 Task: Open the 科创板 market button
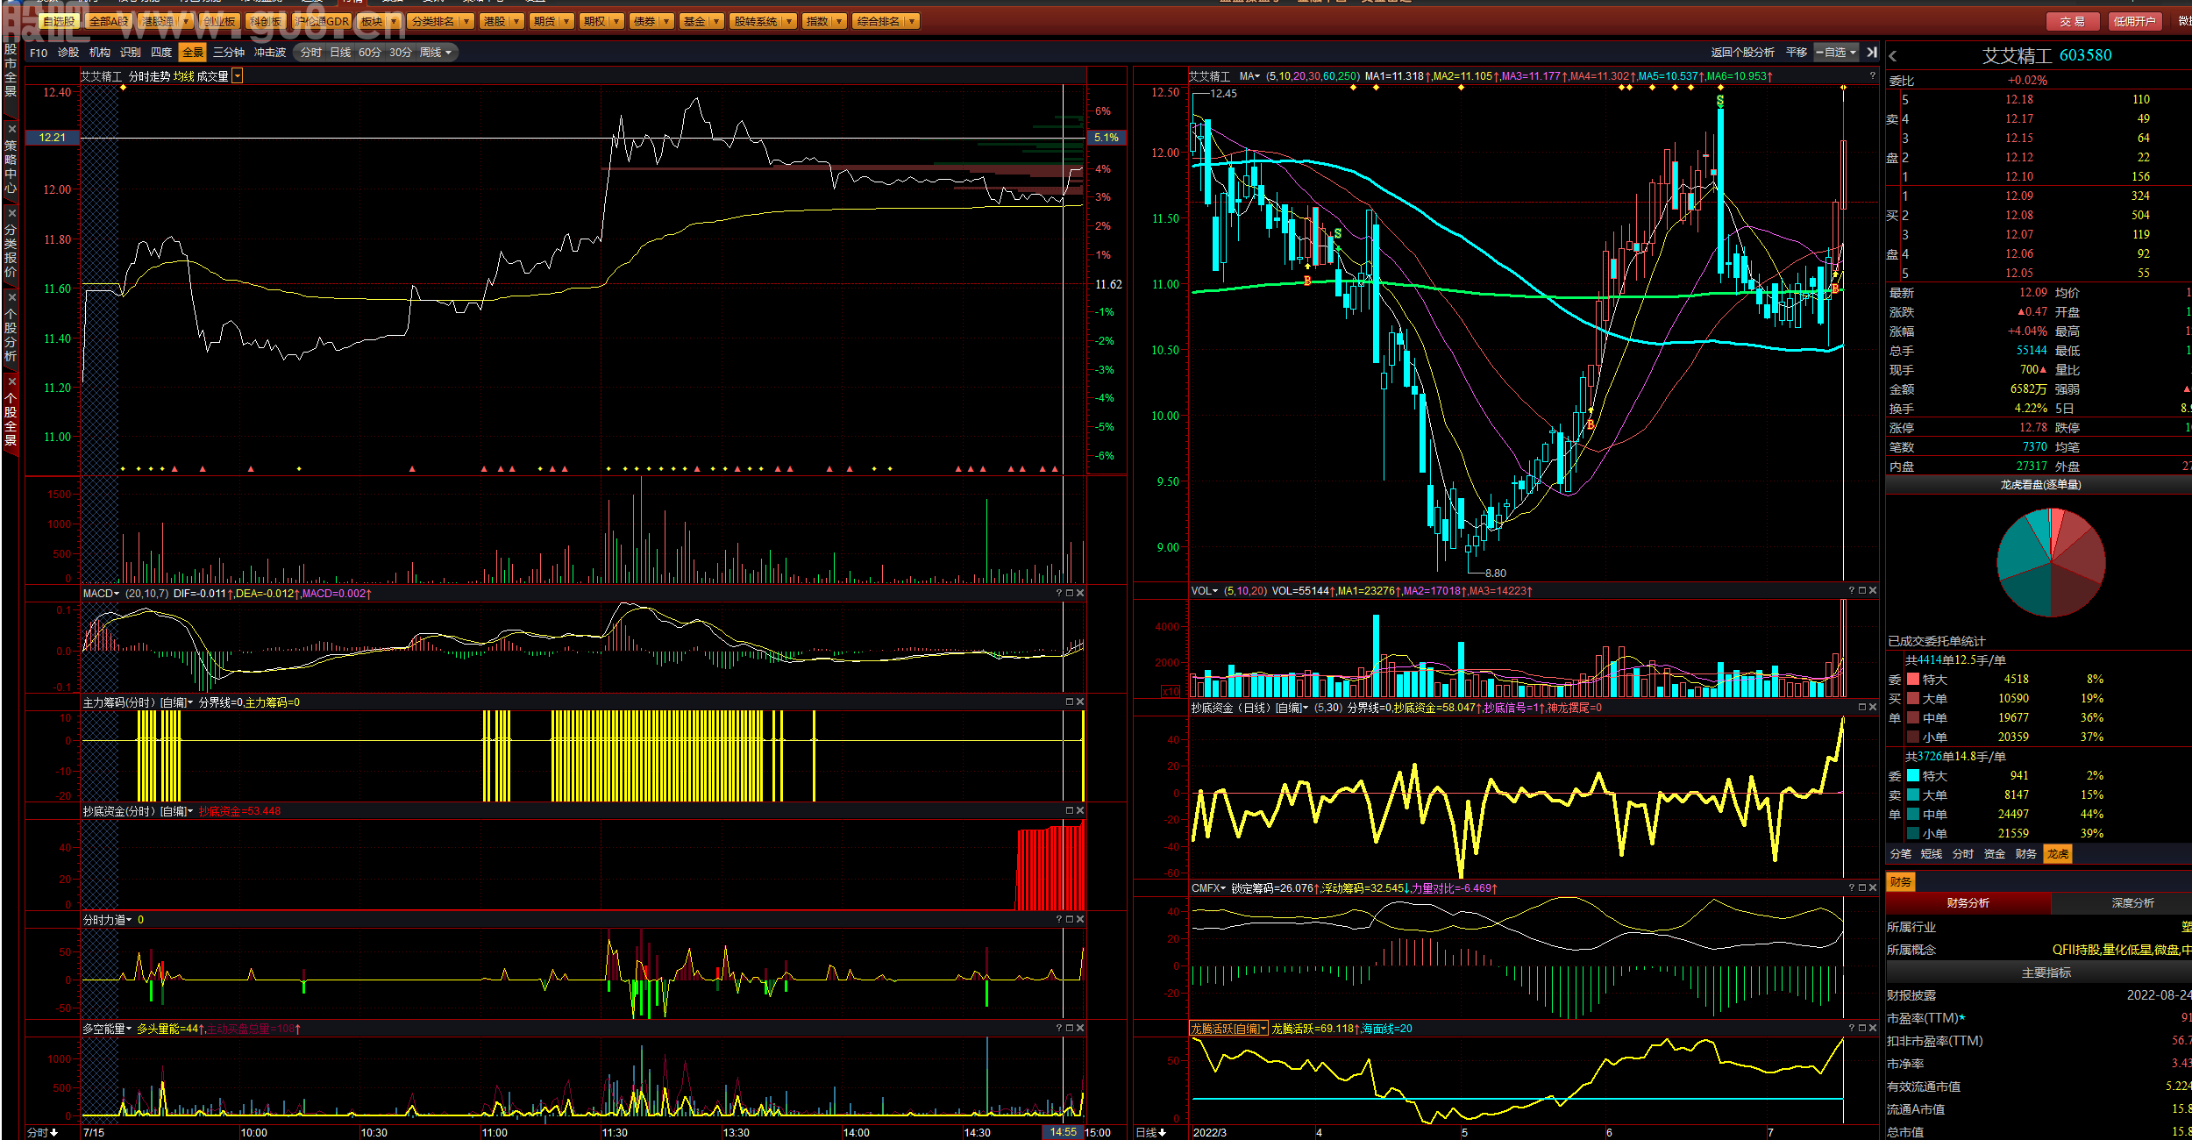point(266,21)
